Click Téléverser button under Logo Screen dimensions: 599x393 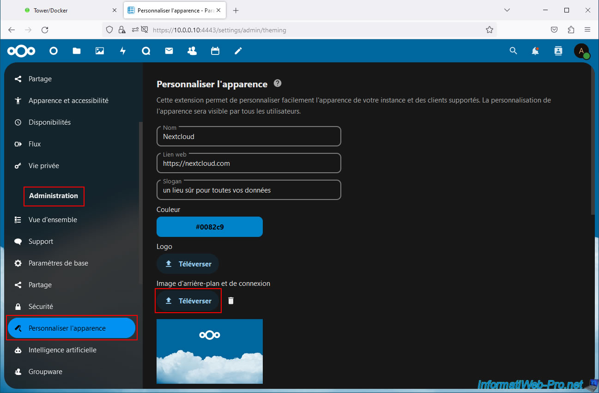click(x=188, y=264)
